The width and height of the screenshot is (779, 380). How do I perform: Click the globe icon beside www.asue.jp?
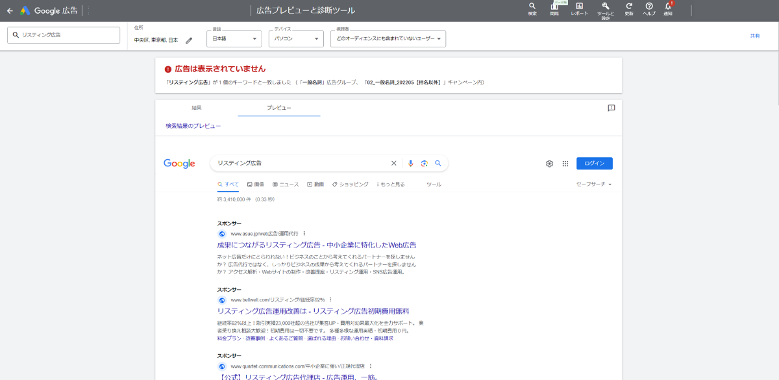tap(221, 234)
